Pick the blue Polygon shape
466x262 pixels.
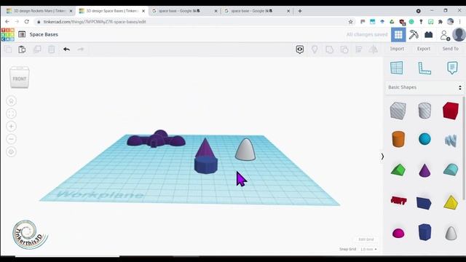(424, 232)
